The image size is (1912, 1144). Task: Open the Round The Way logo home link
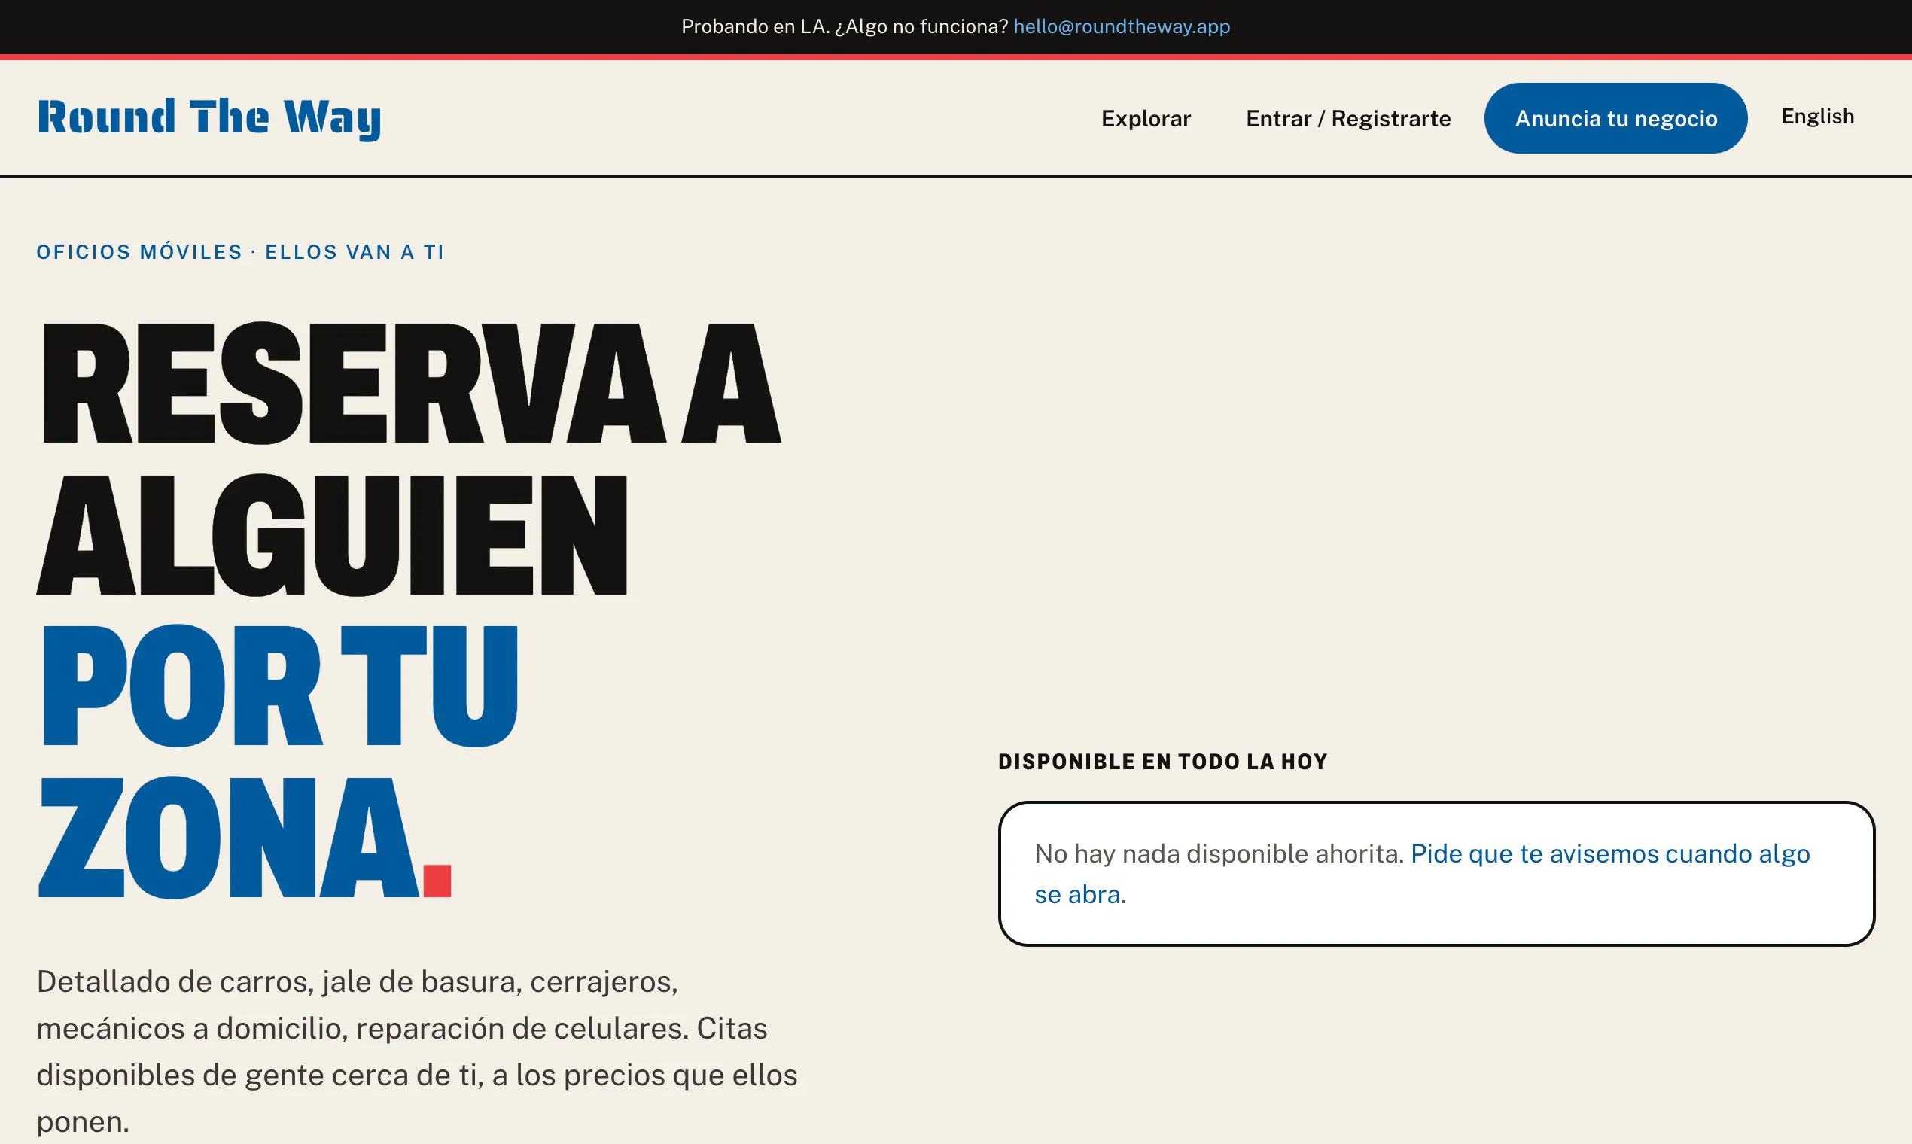click(209, 118)
